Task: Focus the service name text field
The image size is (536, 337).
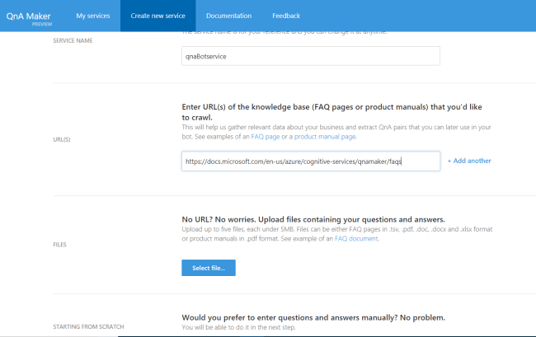Action: [x=310, y=56]
